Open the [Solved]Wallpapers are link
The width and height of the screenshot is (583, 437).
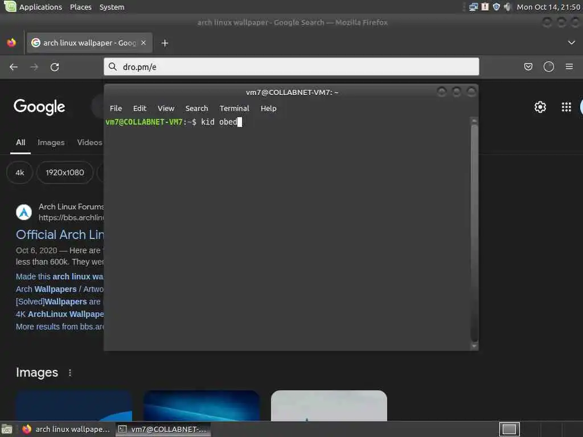click(x=58, y=302)
